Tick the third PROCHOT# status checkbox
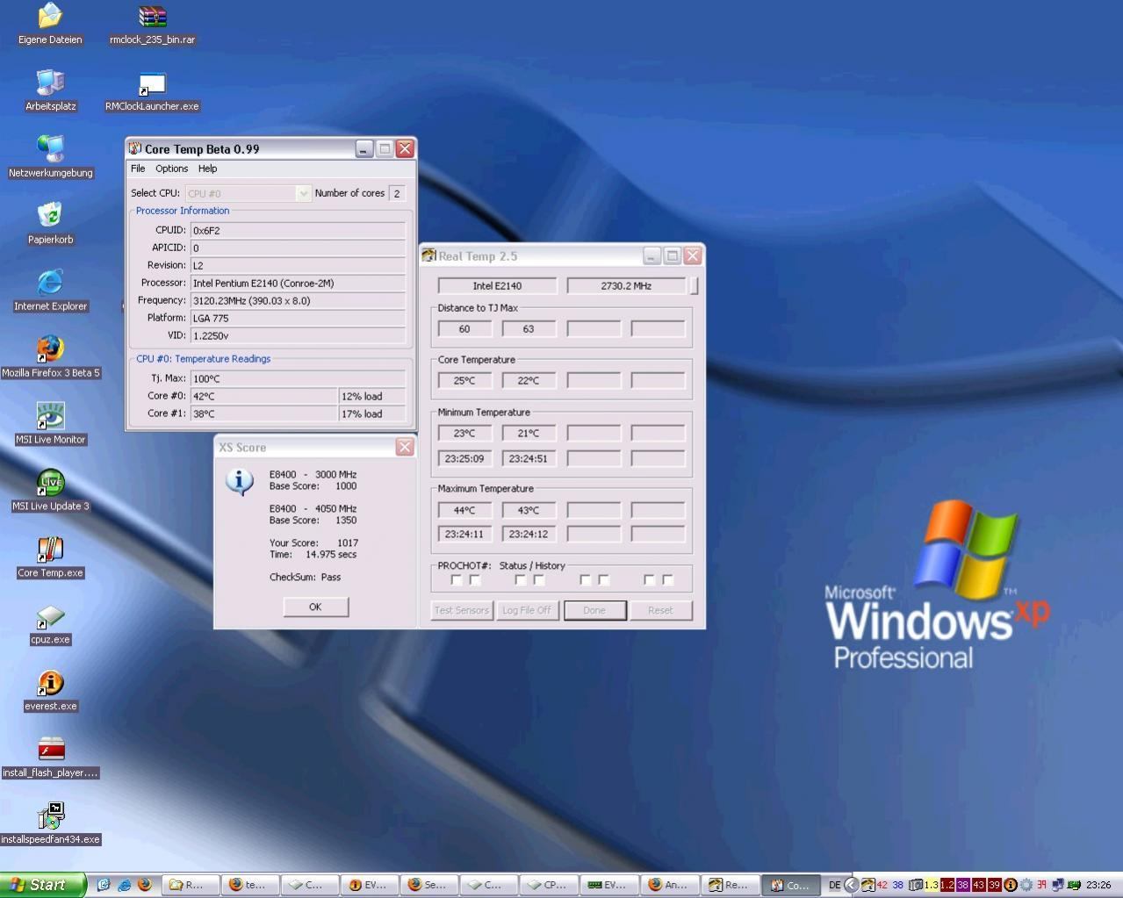The height and width of the screenshot is (898, 1123). click(x=521, y=580)
